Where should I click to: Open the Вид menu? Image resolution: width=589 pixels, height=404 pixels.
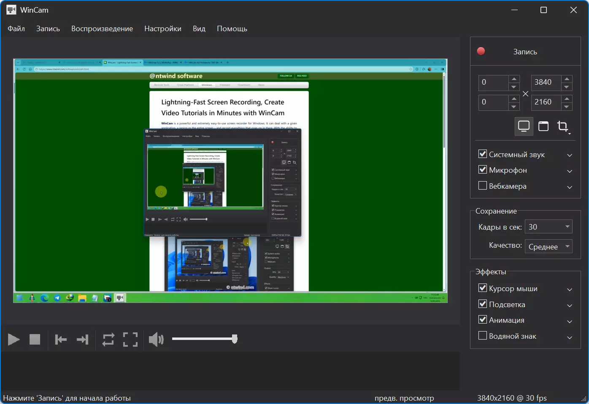[x=199, y=29]
